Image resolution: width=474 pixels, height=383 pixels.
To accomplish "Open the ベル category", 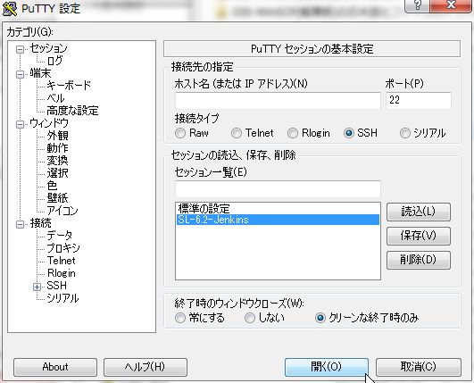I will click(55, 98).
